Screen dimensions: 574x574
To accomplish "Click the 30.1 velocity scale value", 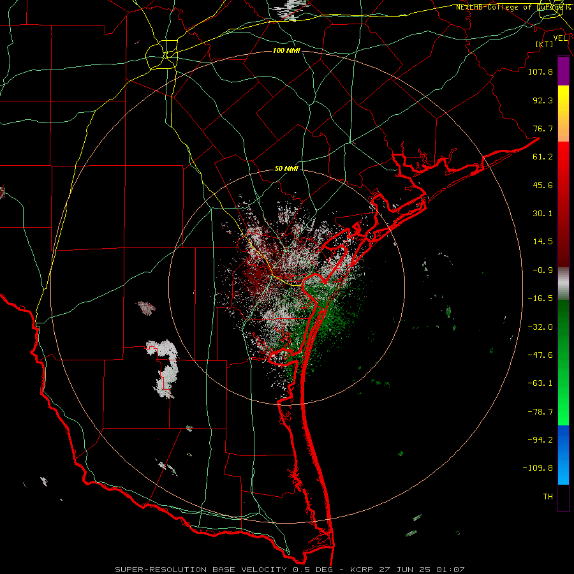I will 543,214.
